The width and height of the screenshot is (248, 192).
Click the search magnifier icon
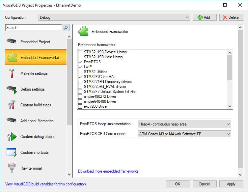[66, 28]
